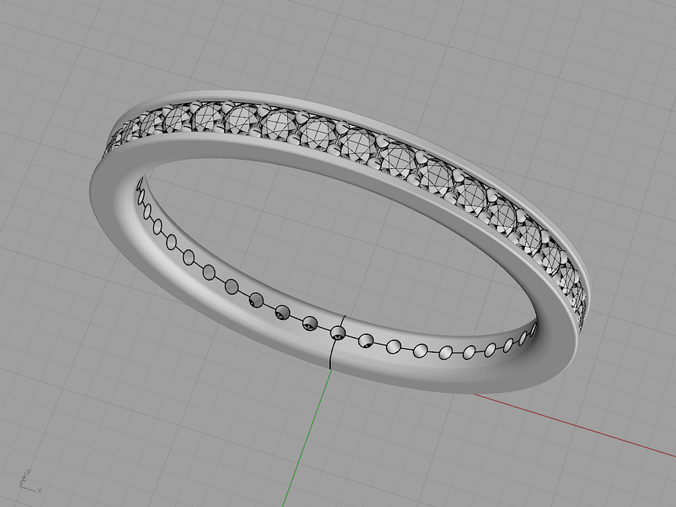Click where the green axis meets the ring
The width and height of the screenshot is (676, 507).
(x=329, y=369)
